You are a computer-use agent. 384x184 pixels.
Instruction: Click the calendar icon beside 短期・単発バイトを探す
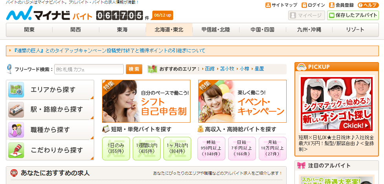pyautogui.click(x=106, y=129)
